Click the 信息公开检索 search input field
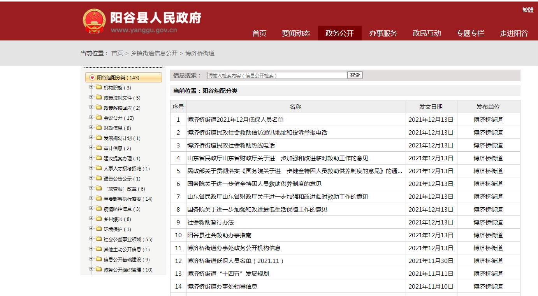The width and height of the screenshot is (538, 296). point(277,75)
